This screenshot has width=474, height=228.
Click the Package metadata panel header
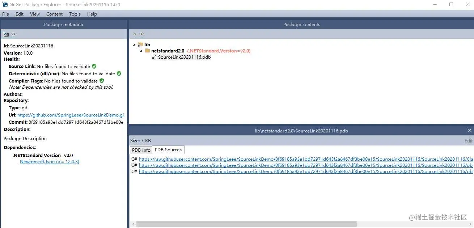[x=64, y=25]
